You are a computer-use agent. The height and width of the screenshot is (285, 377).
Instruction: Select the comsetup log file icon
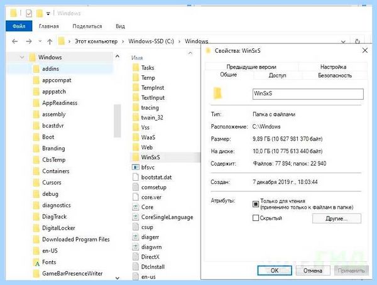(x=136, y=187)
